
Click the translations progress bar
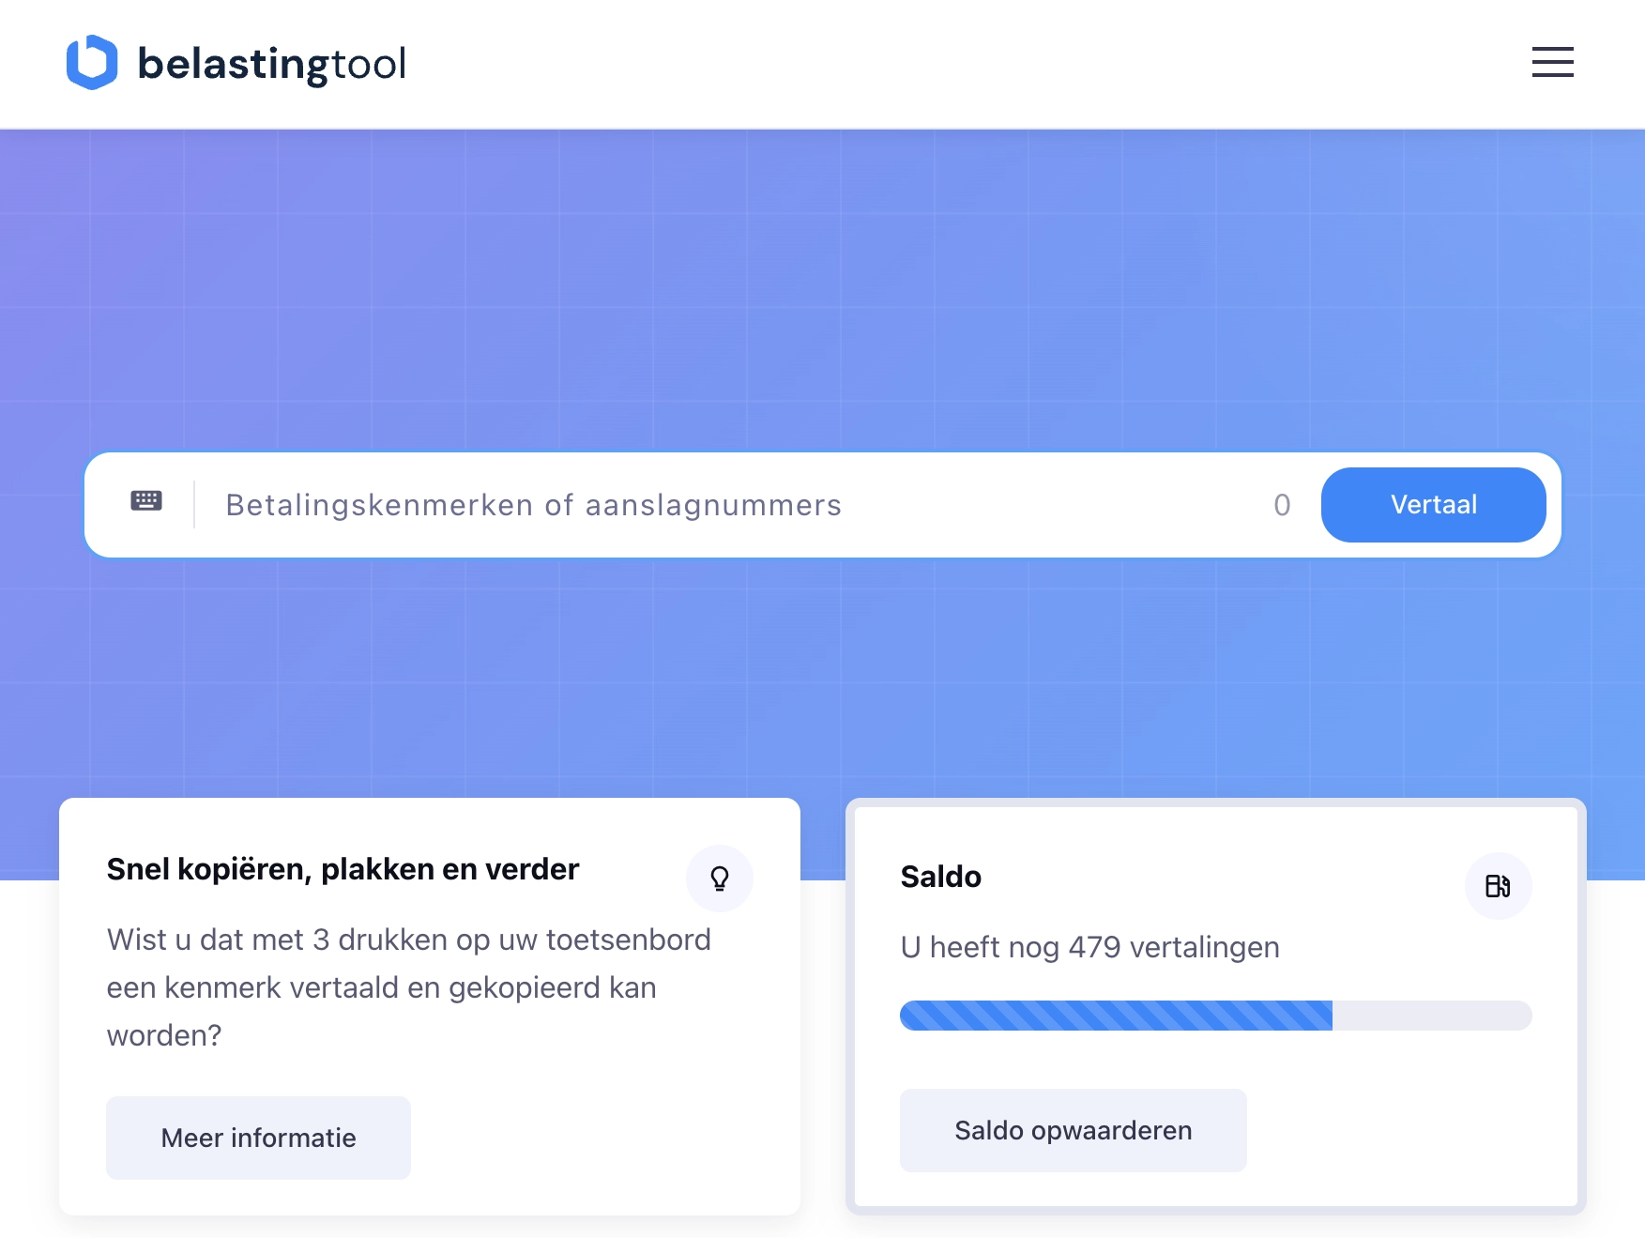[1216, 1016]
